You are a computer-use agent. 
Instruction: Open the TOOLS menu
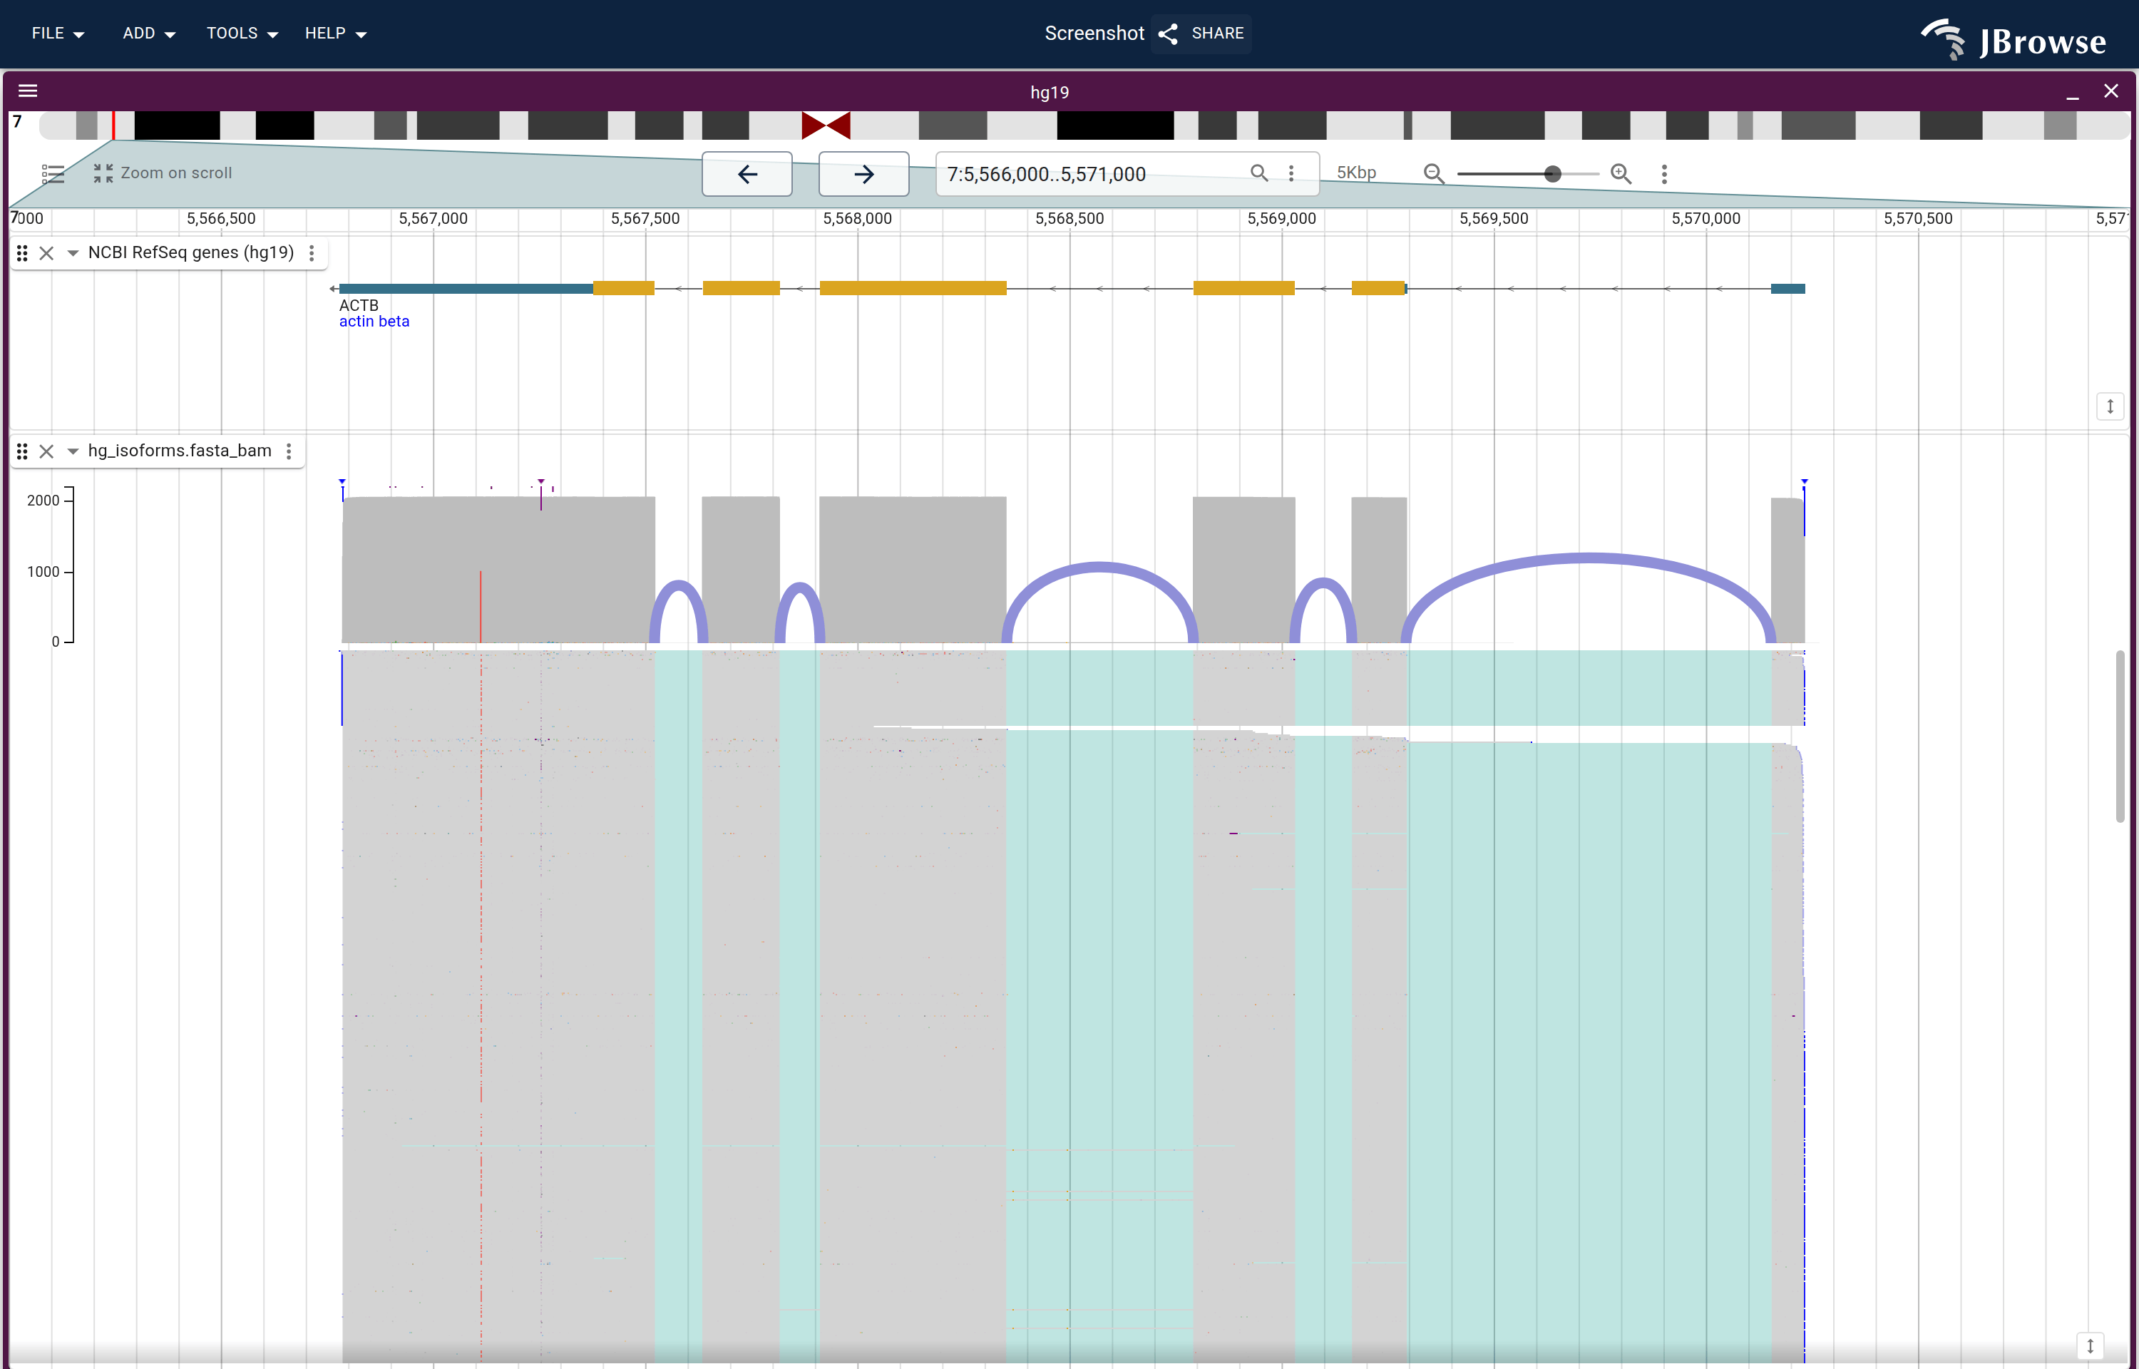242,34
